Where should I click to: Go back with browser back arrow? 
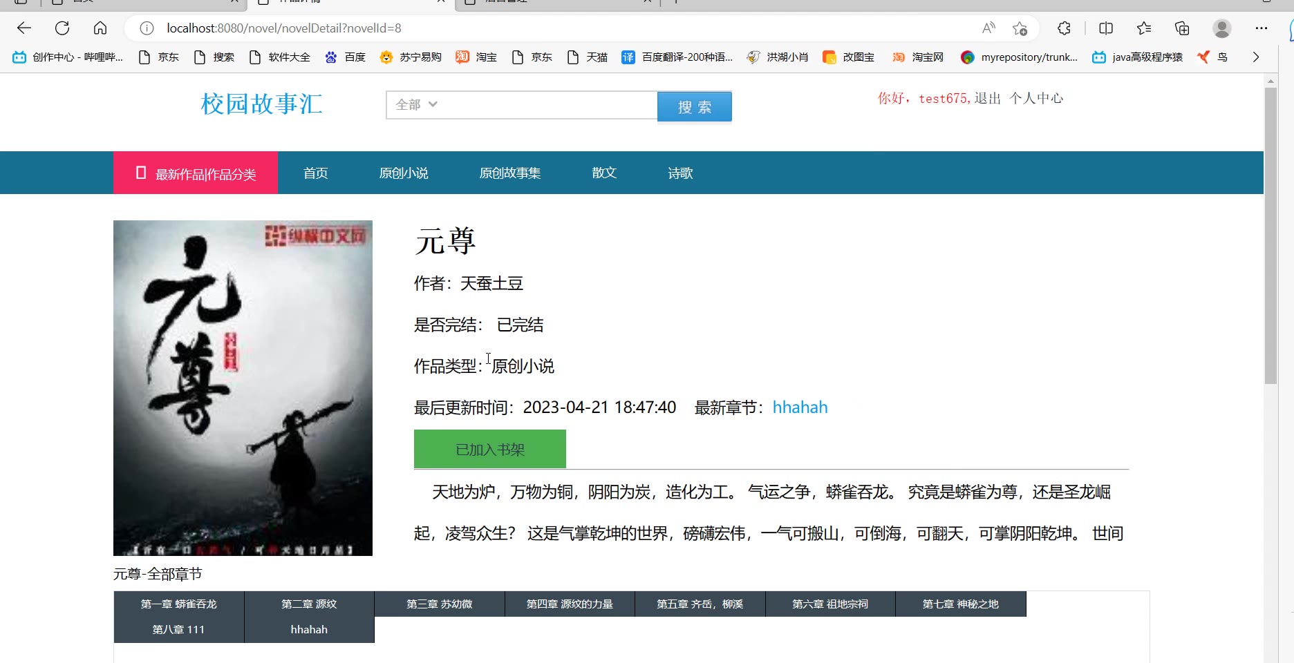pyautogui.click(x=24, y=28)
